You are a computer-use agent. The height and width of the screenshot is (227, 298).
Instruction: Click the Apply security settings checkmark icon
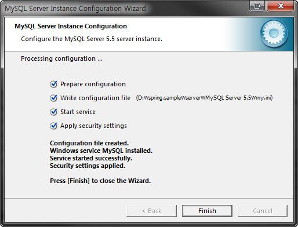tap(53, 126)
